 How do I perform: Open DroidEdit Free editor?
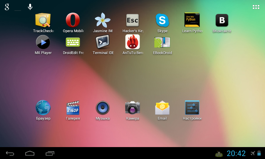click(73, 42)
